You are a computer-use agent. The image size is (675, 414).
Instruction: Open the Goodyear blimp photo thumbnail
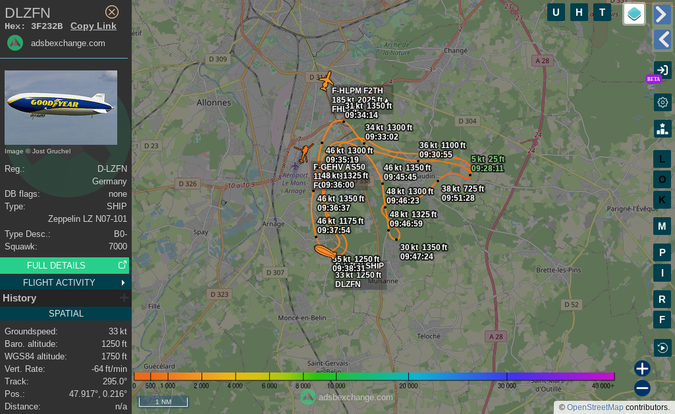[x=61, y=107]
